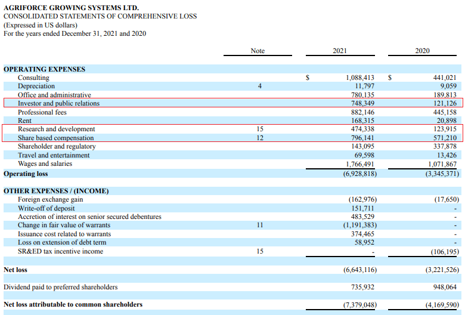Screen dimensions: 465x315
Task: Click the Travel and entertainment label
Action: 54,155
